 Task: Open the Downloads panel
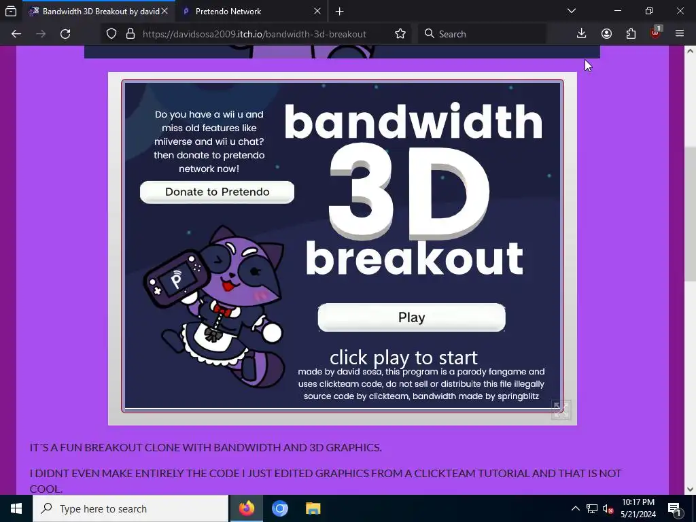[x=582, y=34]
